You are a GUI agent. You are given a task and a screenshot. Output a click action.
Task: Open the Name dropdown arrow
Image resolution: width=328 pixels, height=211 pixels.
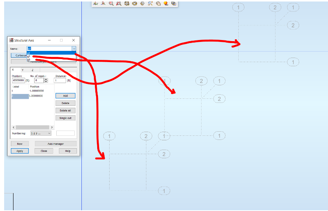(74, 49)
